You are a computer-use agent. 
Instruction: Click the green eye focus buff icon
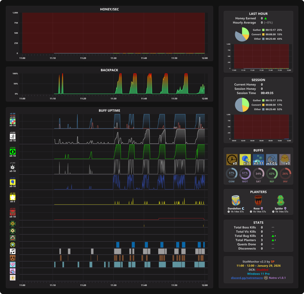pos(13,152)
